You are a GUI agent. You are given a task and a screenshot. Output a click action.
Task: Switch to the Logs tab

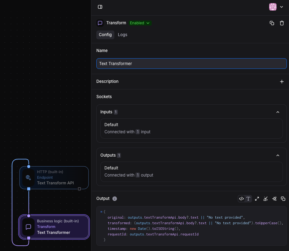coord(122,35)
